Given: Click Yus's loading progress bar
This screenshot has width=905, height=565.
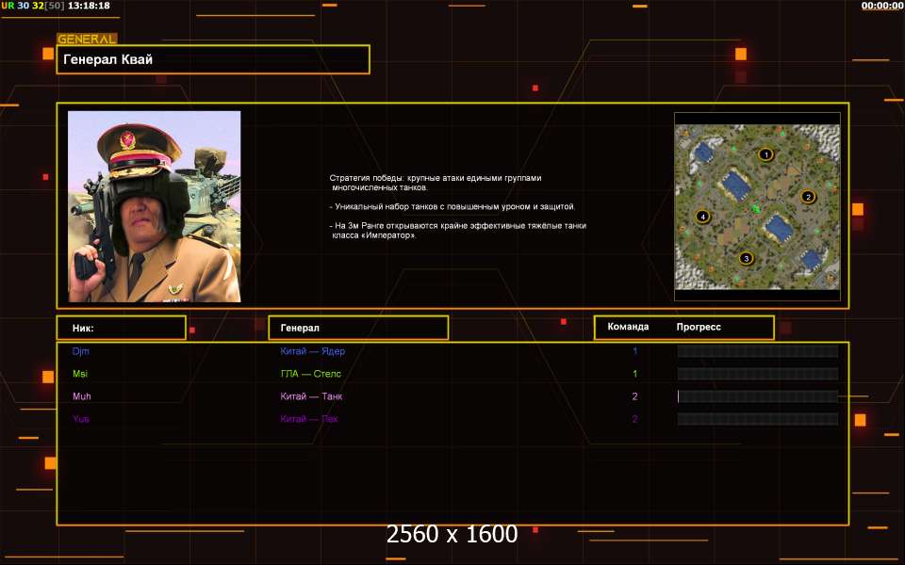Looking at the screenshot, I should [x=758, y=418].
